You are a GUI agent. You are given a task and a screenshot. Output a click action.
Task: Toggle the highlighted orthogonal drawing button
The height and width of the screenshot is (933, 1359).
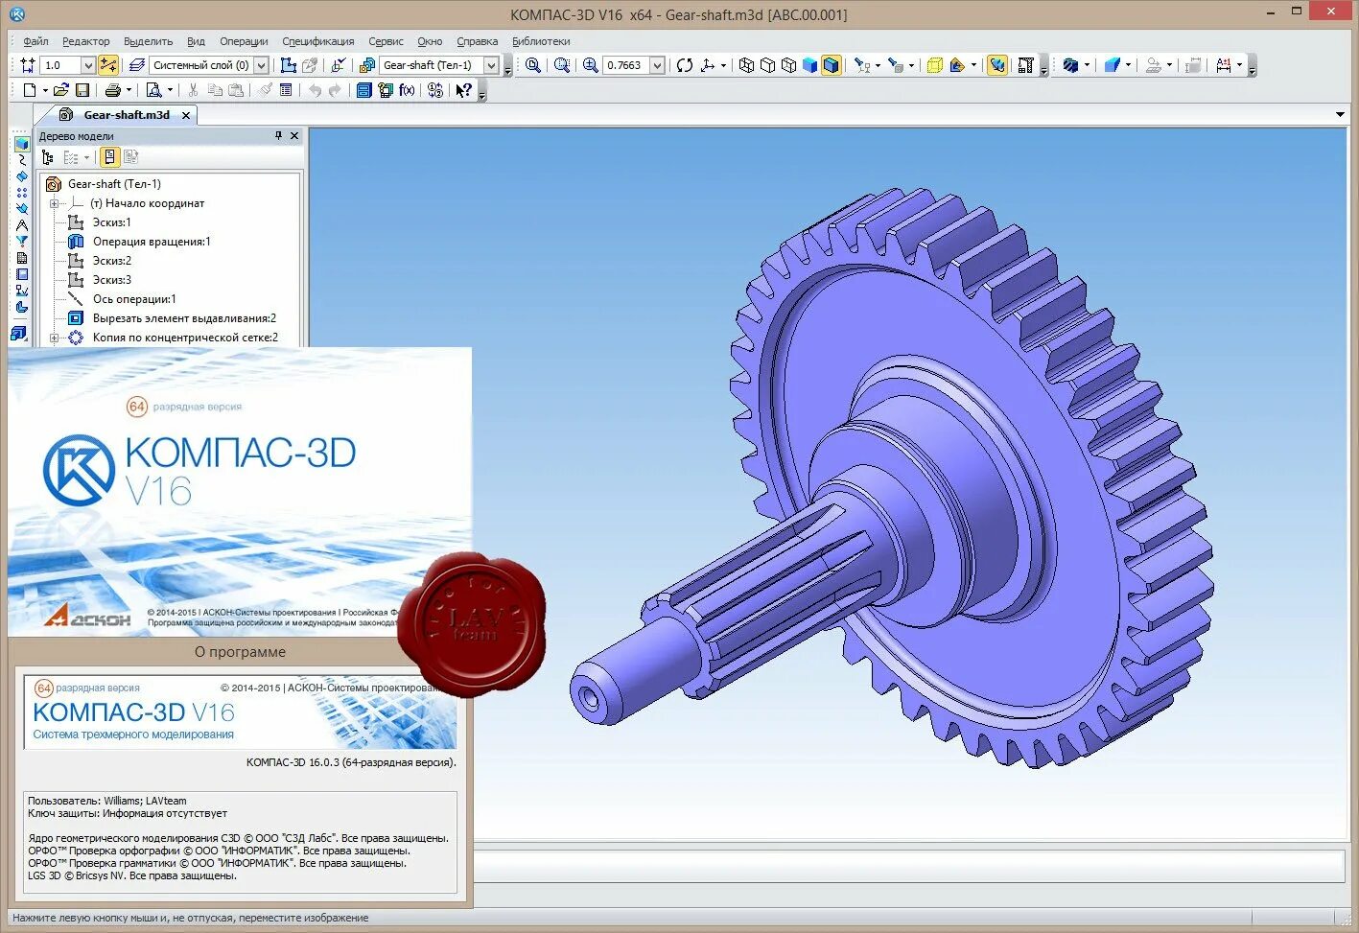click(x=108, y=65)
